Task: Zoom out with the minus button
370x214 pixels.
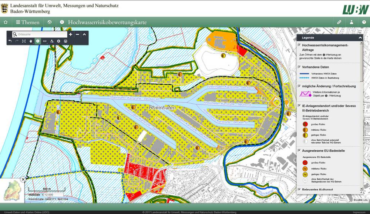Action: [77, 34]
